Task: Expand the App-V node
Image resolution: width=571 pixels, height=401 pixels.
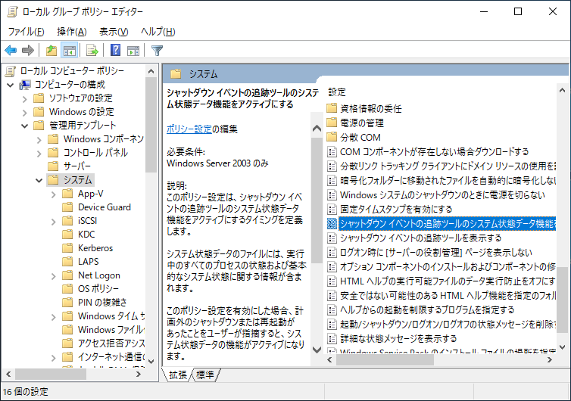Action: (54, 194)
